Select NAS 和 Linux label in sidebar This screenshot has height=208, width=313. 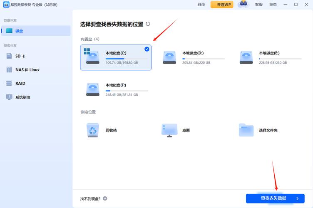tap(27, 69)
